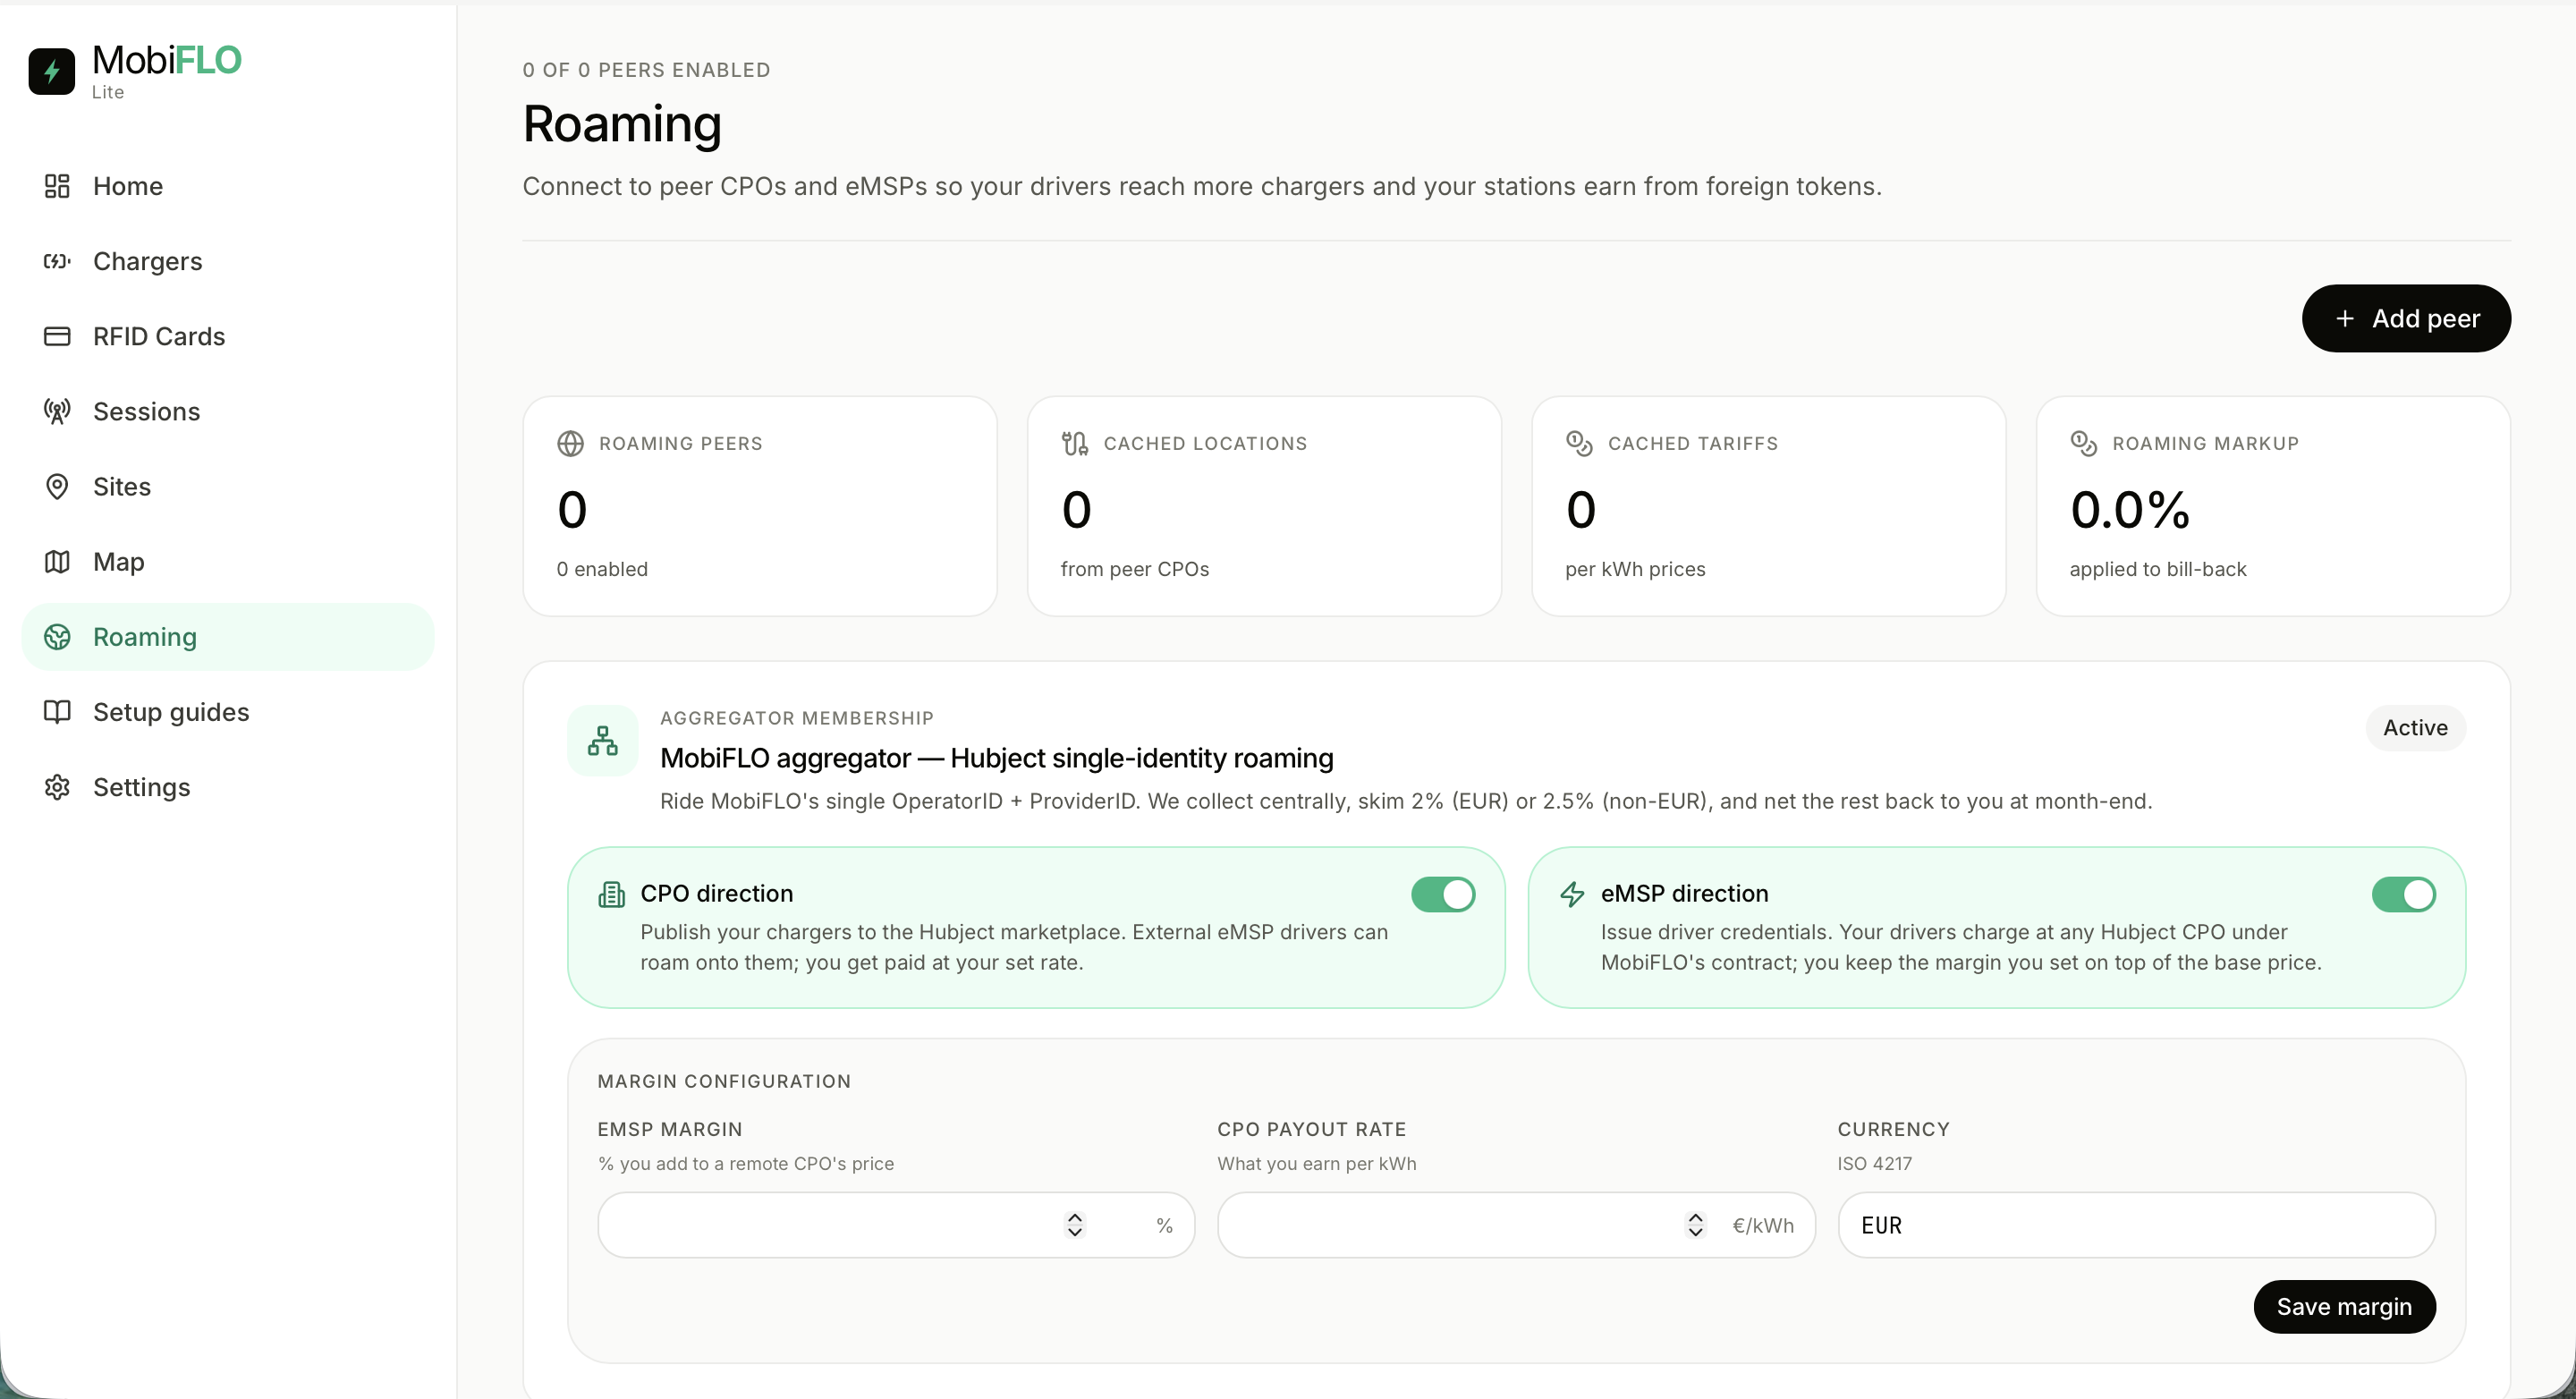The image size is (2576, 1399).
Task: Click the '0 enabled' text
Action: click(602, 569)
